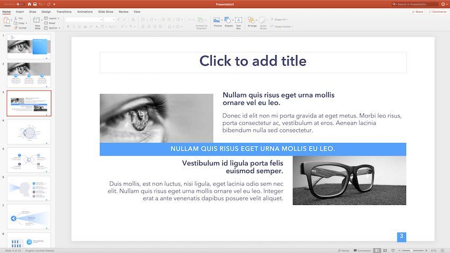
Task: Click the Picture insert icon
Action: tap(217, 20)
